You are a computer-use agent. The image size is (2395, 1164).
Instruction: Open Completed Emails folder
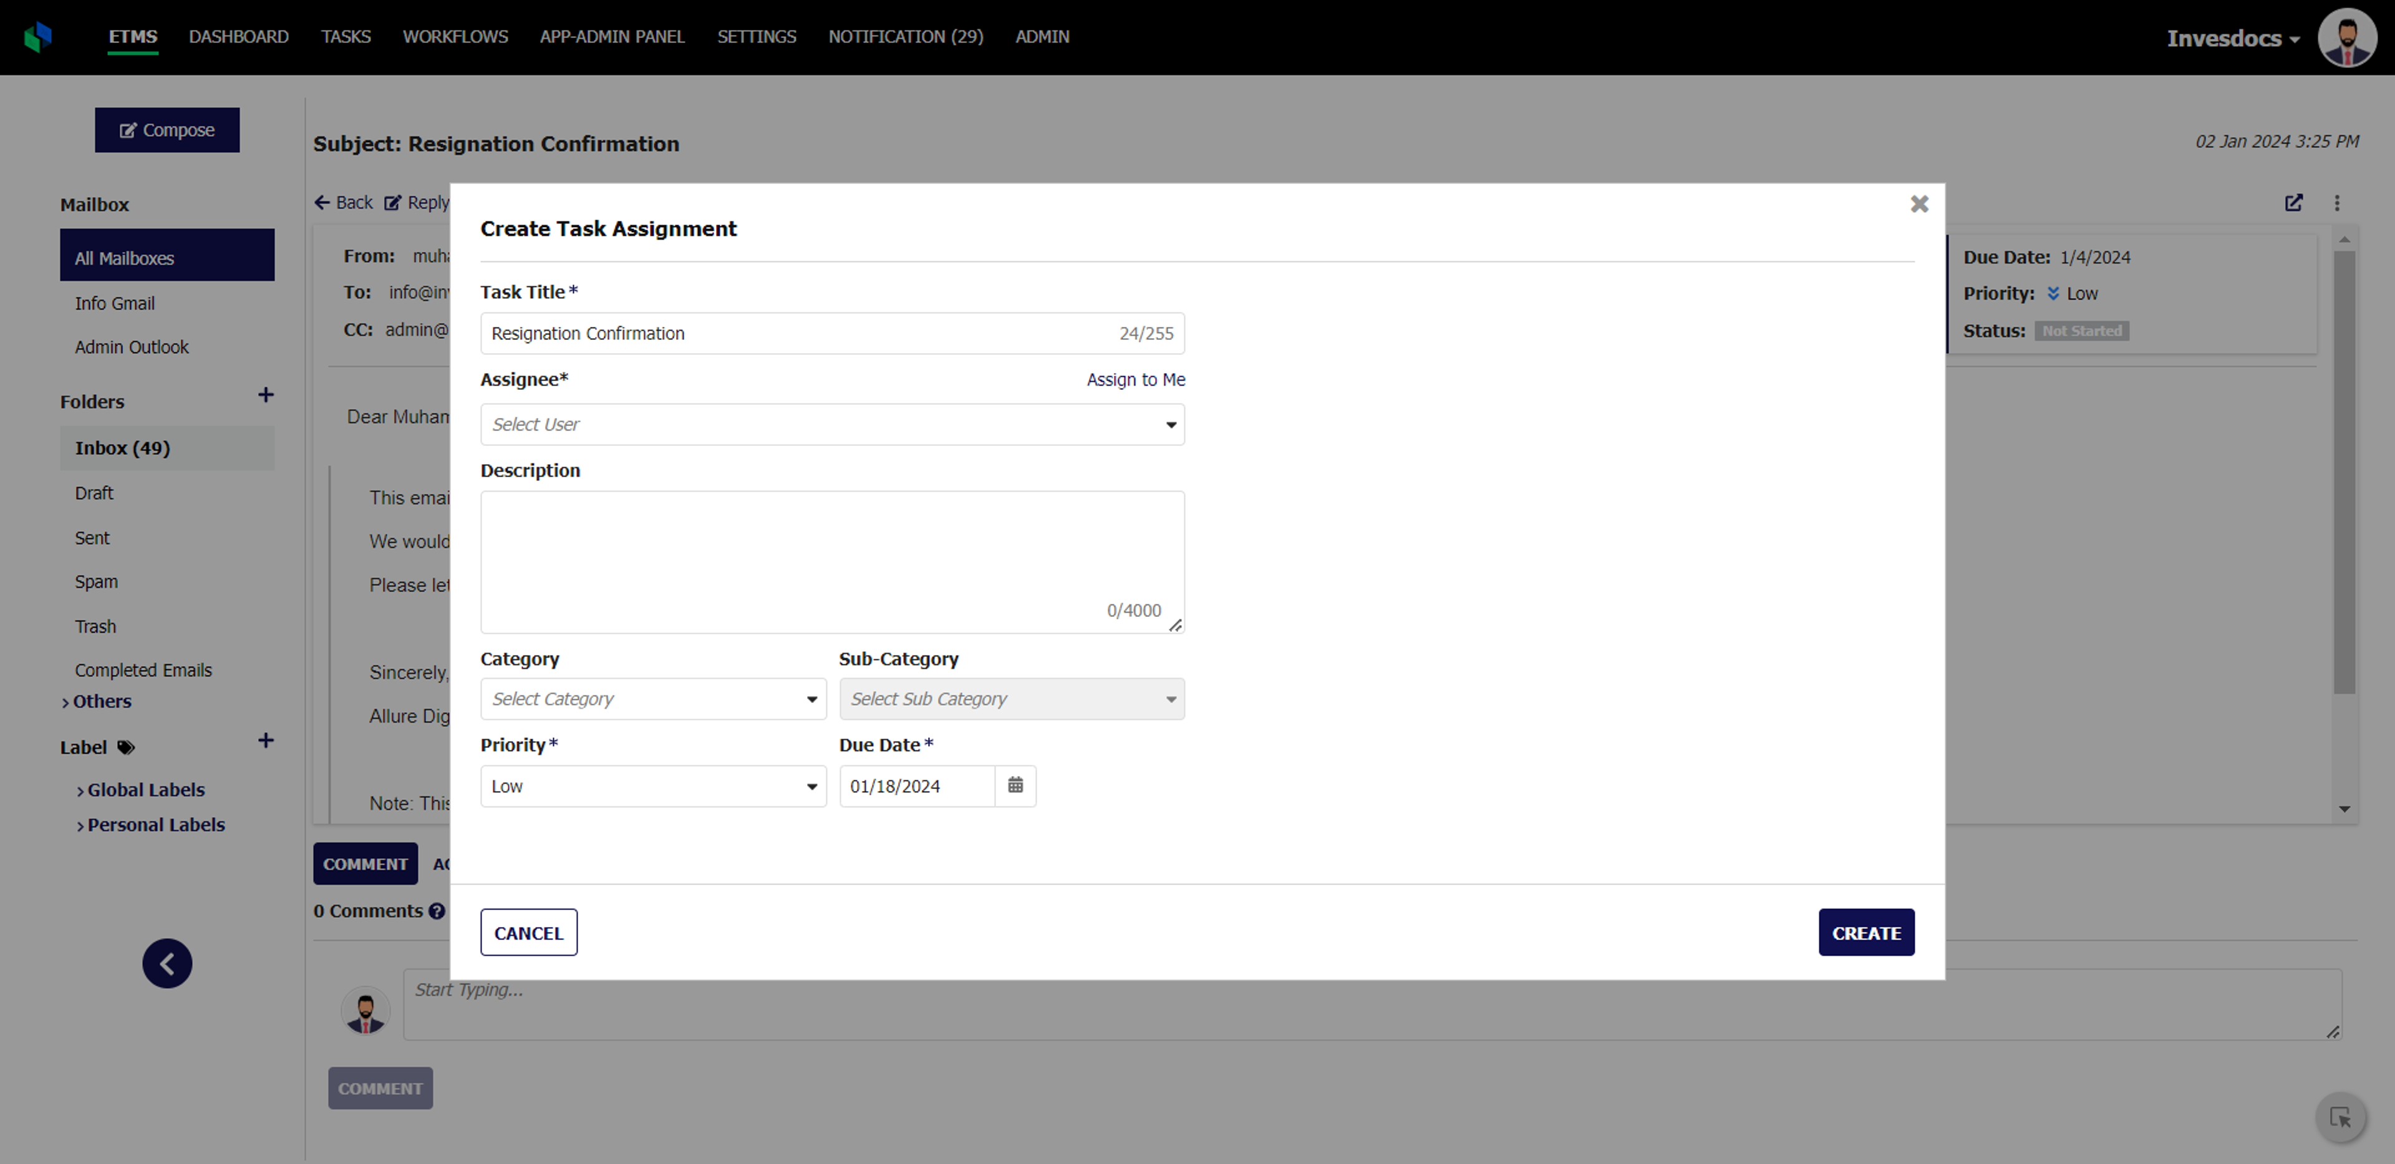point(143,671)
